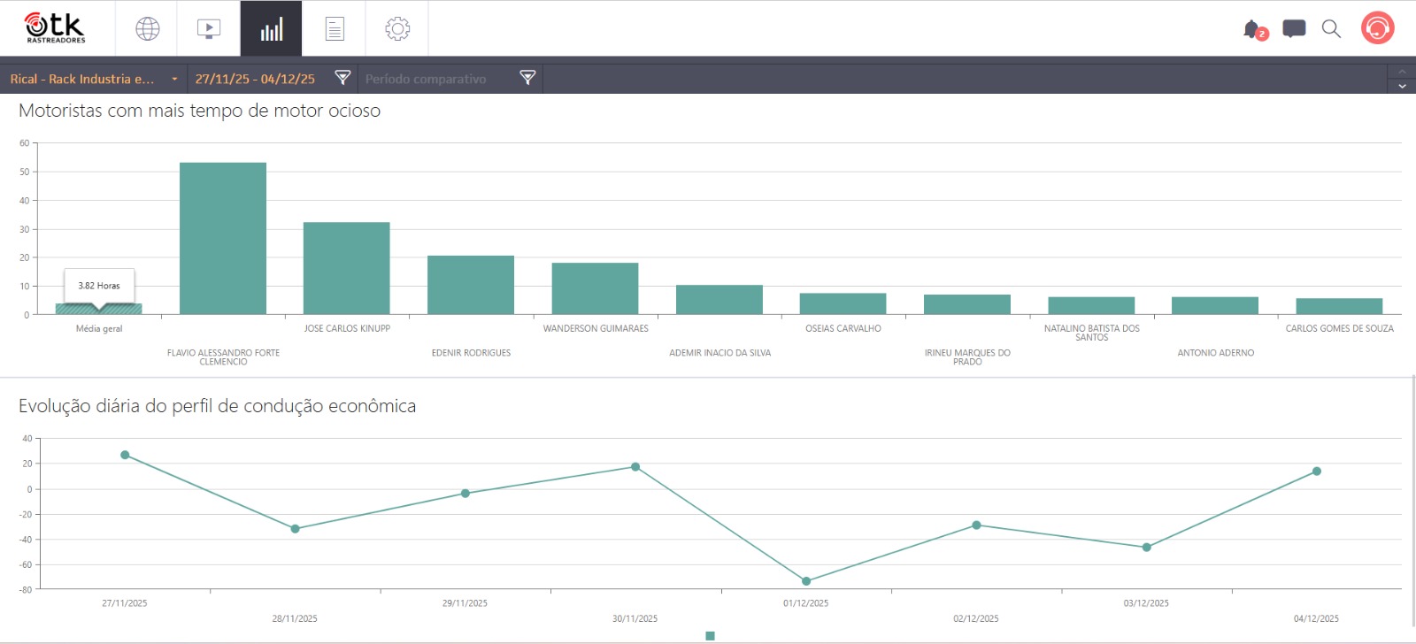Screen dimensions: 1416x644
Task: Expand filter bar with down chevron
Action: click(x=1402, y=87)
